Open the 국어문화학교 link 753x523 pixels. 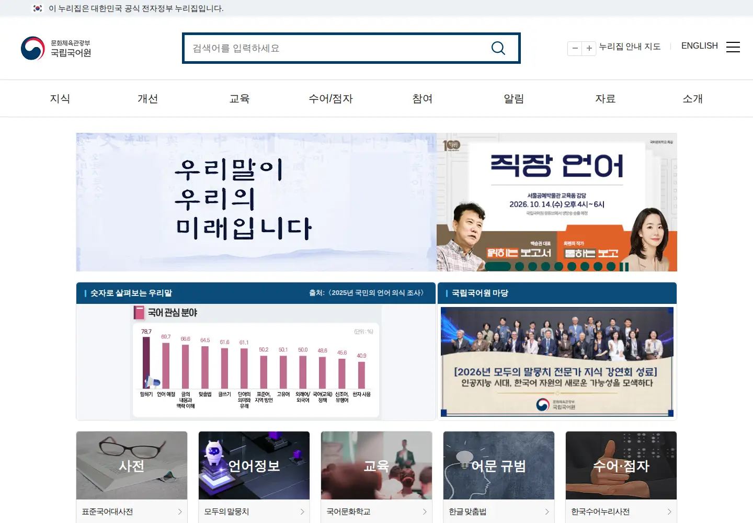coord(349,511)
